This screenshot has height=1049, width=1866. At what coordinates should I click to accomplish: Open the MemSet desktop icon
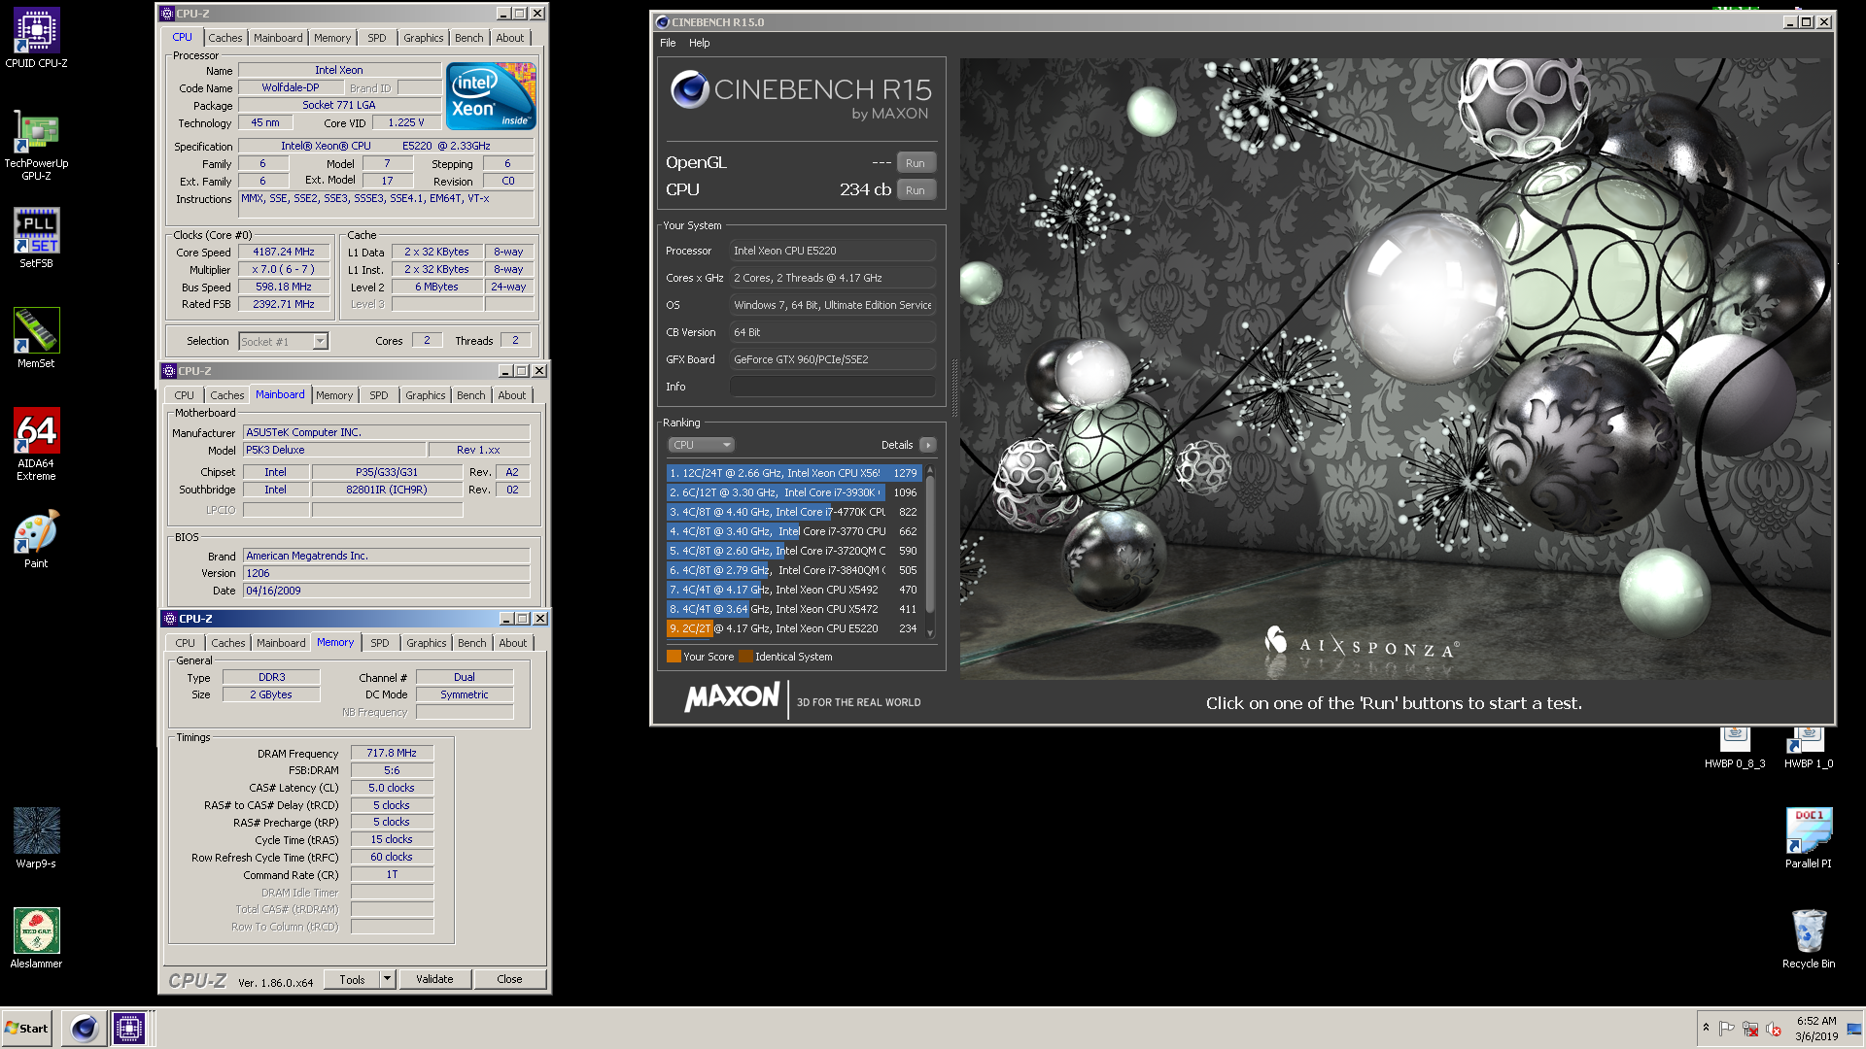[x=36, y=338]
